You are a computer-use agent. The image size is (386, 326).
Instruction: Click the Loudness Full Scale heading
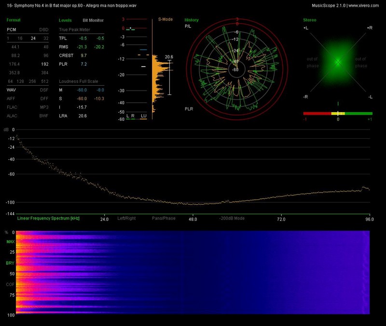pos(79,81)
